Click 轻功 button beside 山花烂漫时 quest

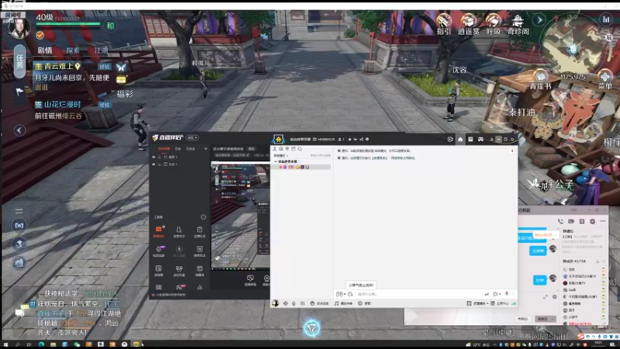click(105, 105)
